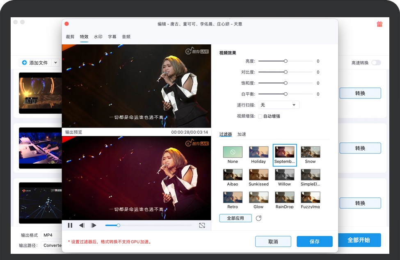Viewport: 400px width, 260px height.
Task: Expand the 添加文件 dropdown arrow
Action: tap(56, 62)
